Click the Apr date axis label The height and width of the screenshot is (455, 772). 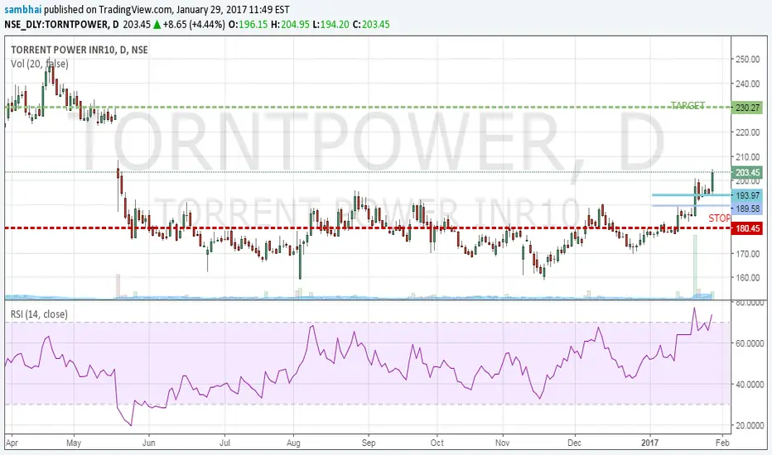pyautogui.click(x=12, y=443)
